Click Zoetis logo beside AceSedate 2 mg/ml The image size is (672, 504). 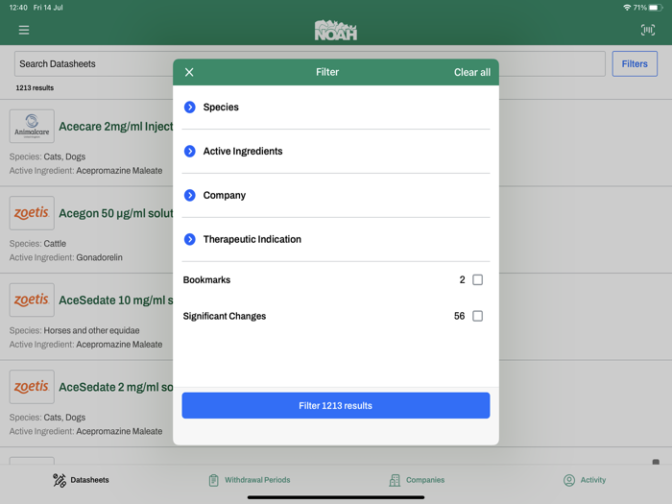(x=32, y=387)
